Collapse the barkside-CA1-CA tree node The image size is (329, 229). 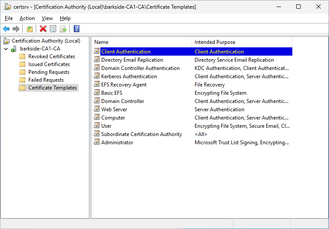pyautogui.click(x=6, y=49)
